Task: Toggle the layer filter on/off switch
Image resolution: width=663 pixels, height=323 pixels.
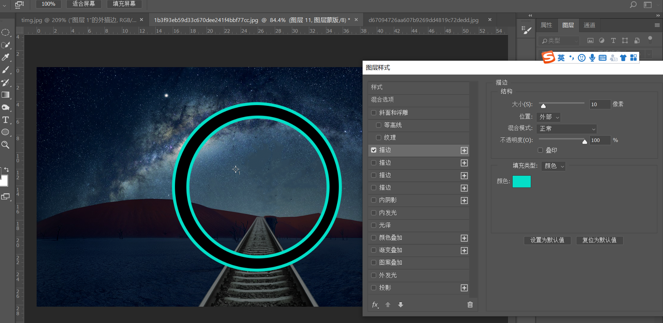Action: (x=650, y=39)
